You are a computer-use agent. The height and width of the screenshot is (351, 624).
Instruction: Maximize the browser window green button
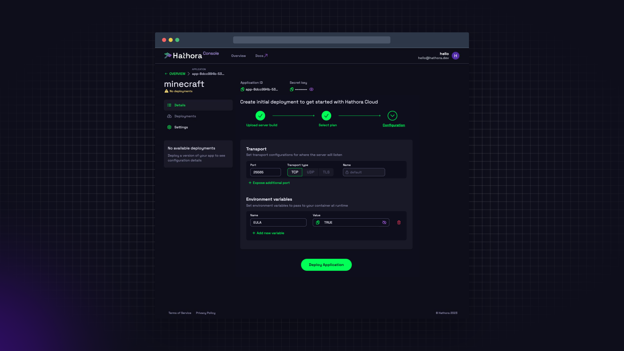coord(177,40)
